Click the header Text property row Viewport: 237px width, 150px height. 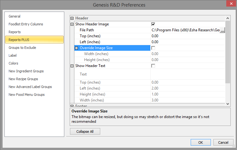150,74
